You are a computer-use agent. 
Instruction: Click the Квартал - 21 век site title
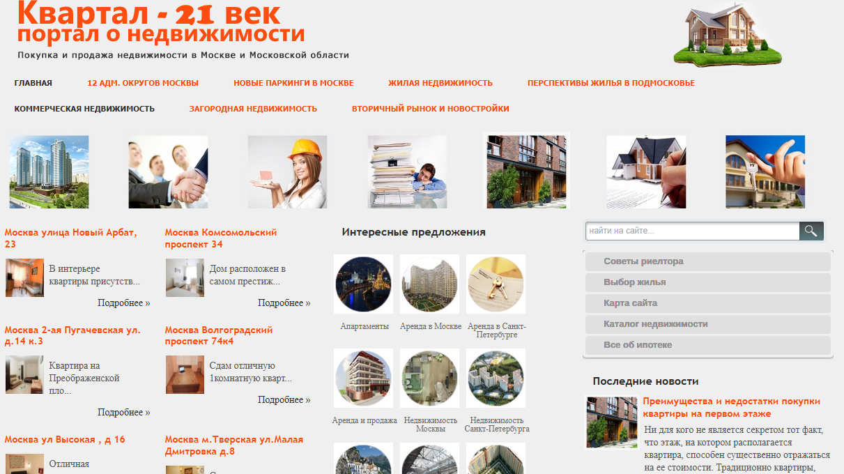pos(148,13)
